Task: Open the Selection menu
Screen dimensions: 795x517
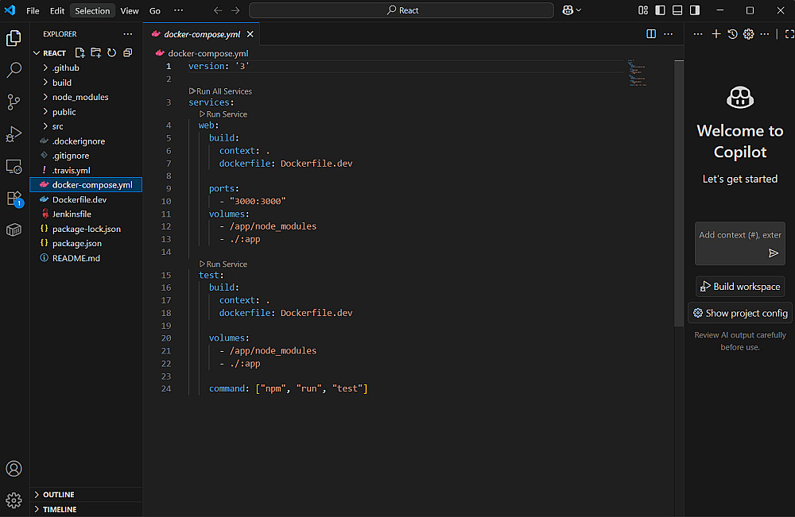Action: (x=92, y=10)
